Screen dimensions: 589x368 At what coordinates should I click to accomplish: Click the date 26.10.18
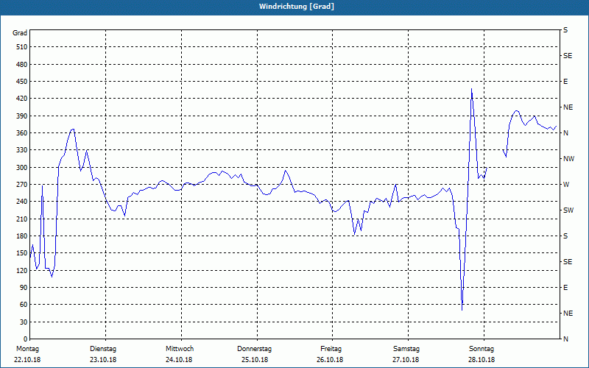pos(330,360)
